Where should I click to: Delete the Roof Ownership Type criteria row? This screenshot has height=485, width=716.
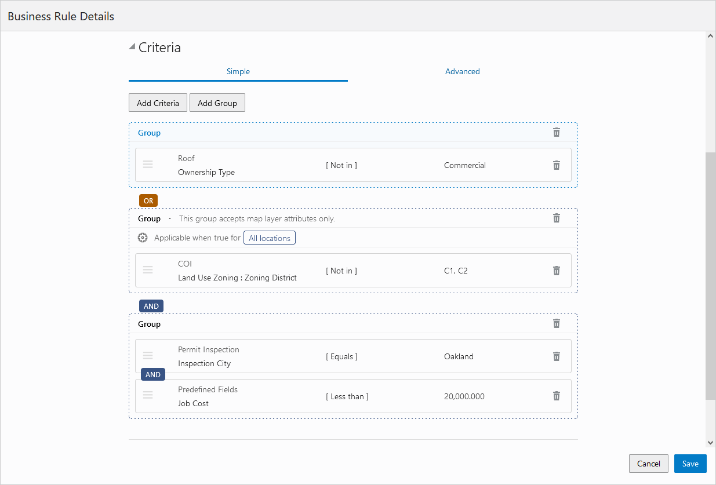coord(557,166)
